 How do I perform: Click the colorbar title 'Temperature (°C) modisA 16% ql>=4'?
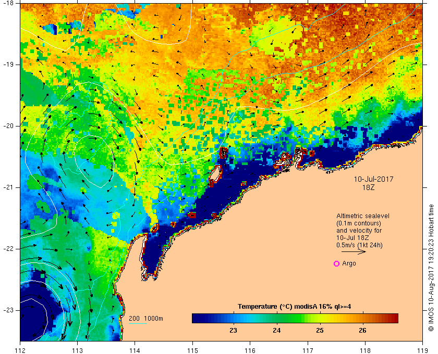coord(295,307)
